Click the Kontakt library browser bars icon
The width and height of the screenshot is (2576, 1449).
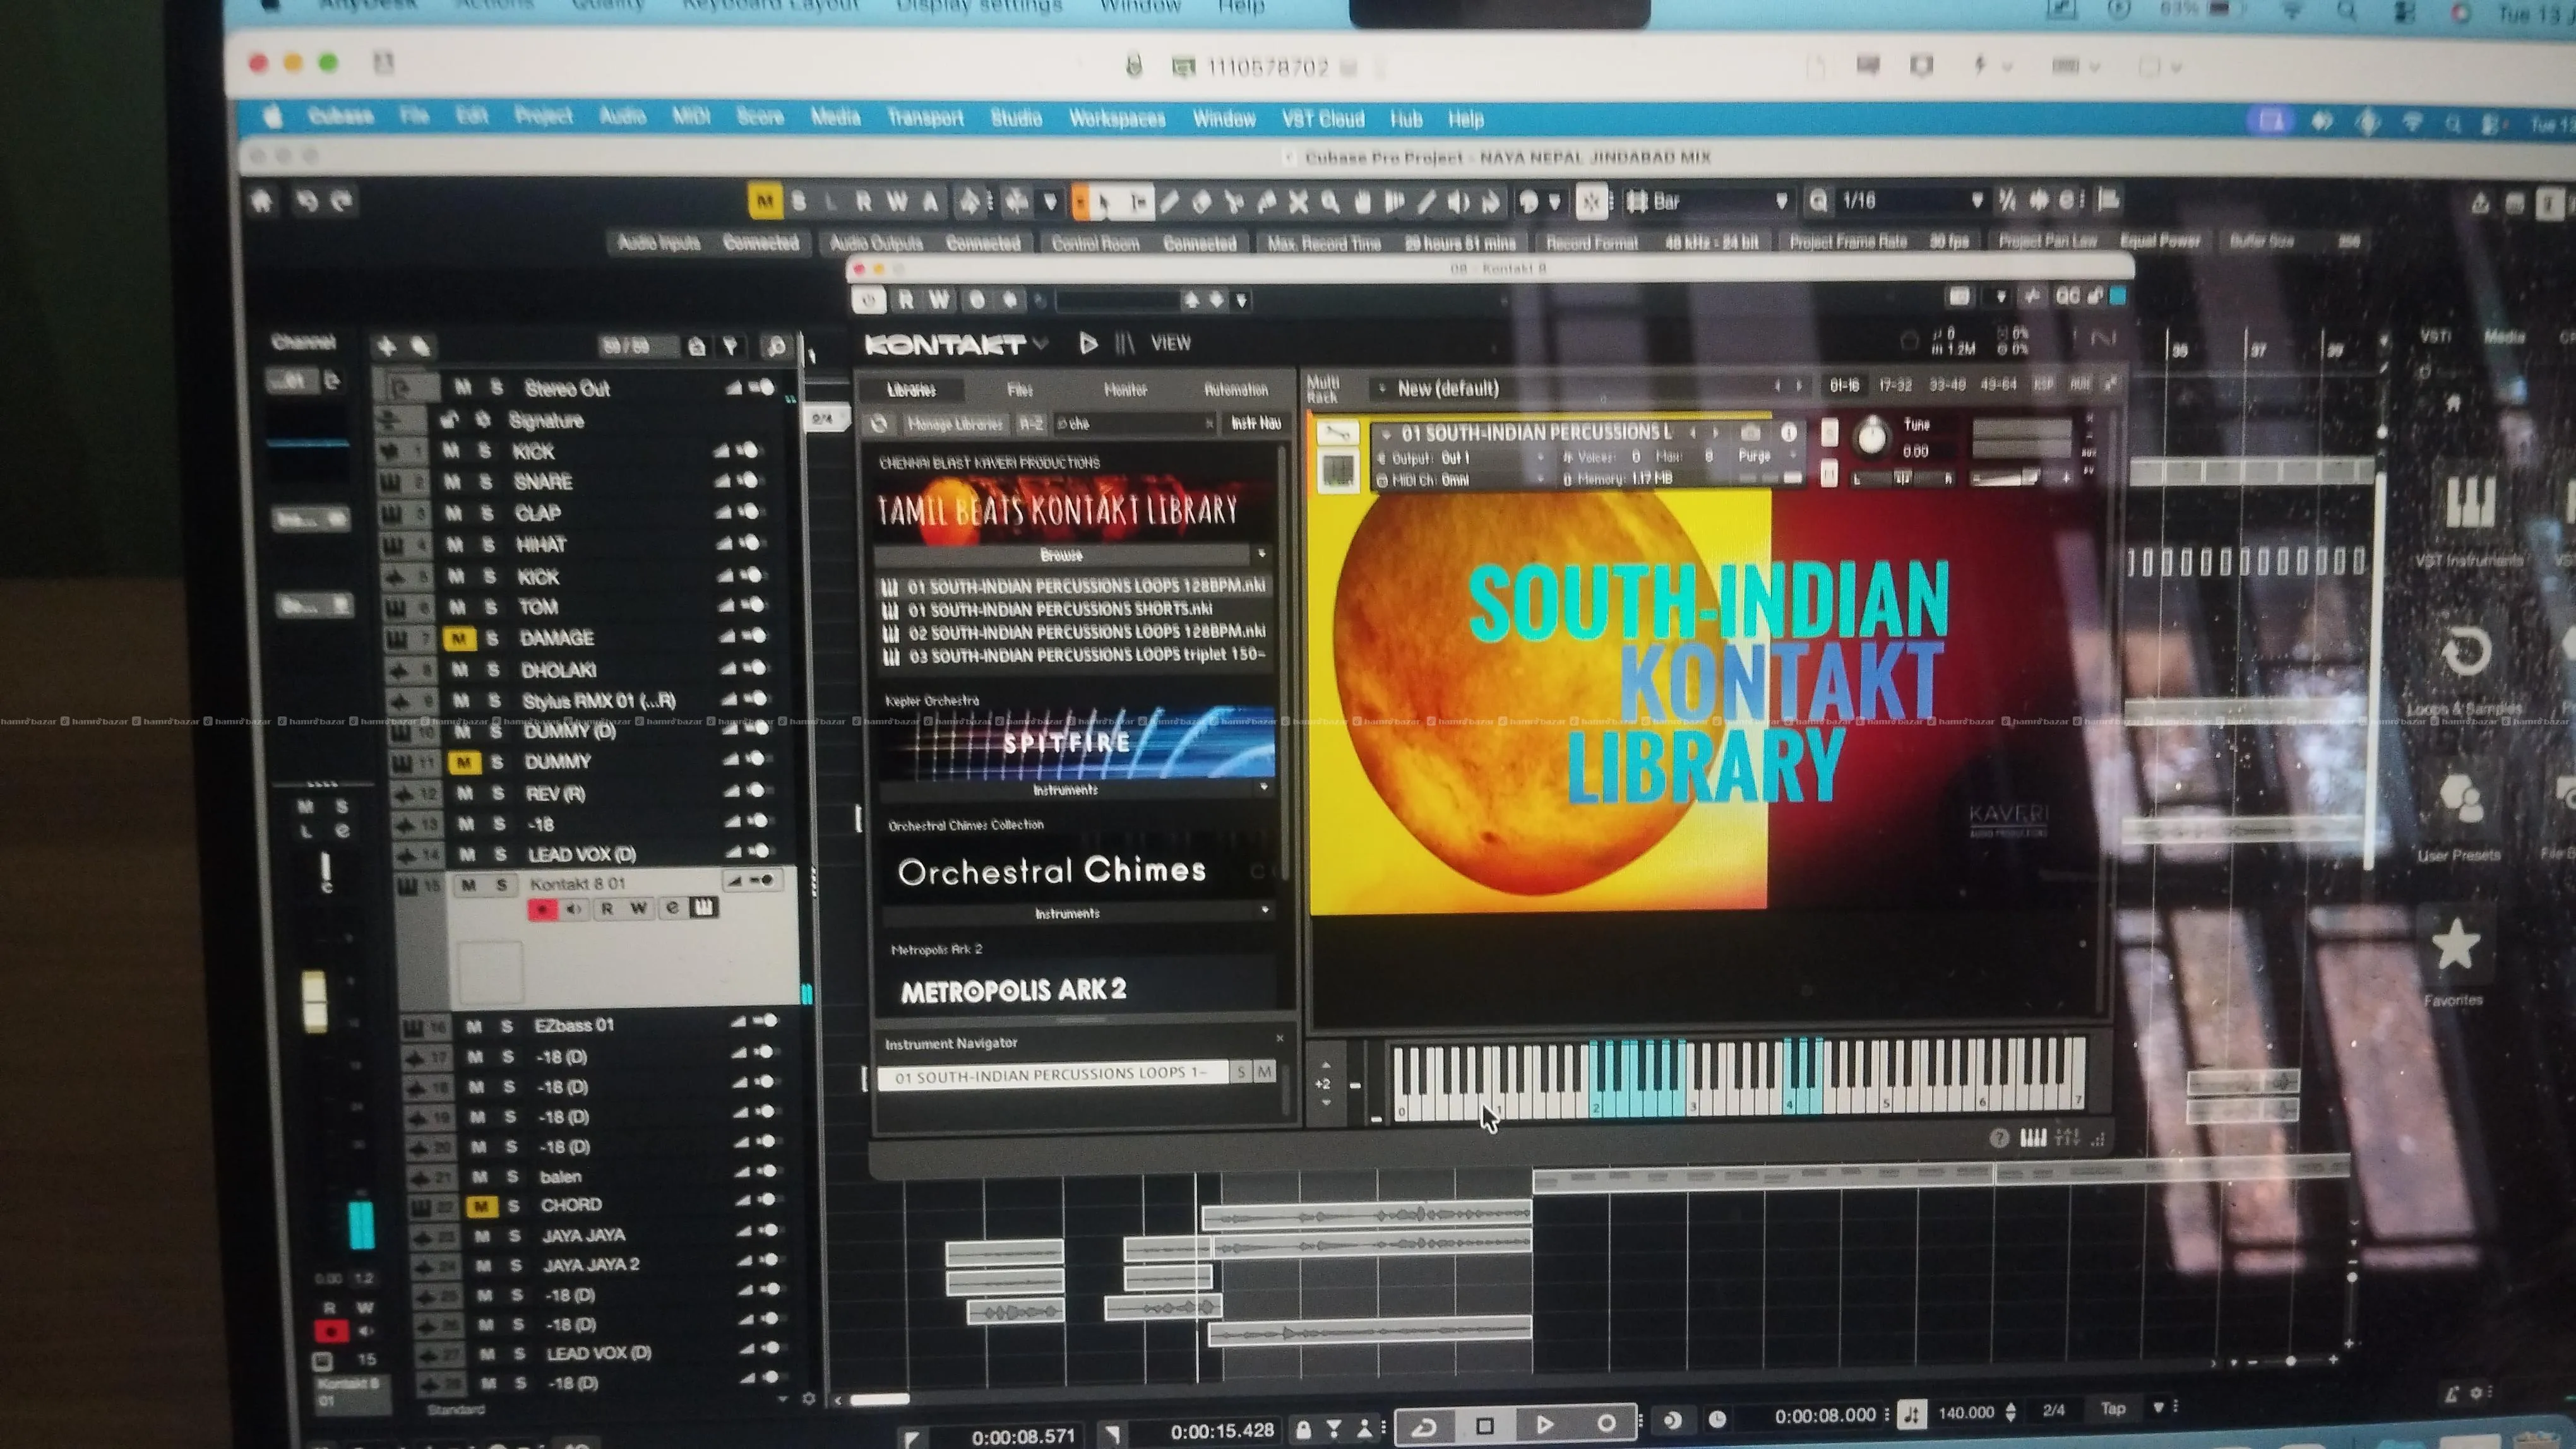[1125, 344]
